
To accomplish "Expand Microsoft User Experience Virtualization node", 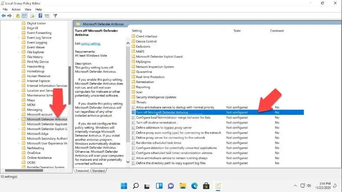I will pos(19,143).
